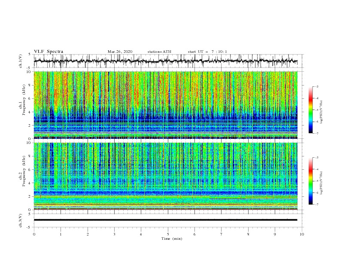Click the "Time (min)" axis title
This screenshot has height=263, width=340.
point(172,239)
